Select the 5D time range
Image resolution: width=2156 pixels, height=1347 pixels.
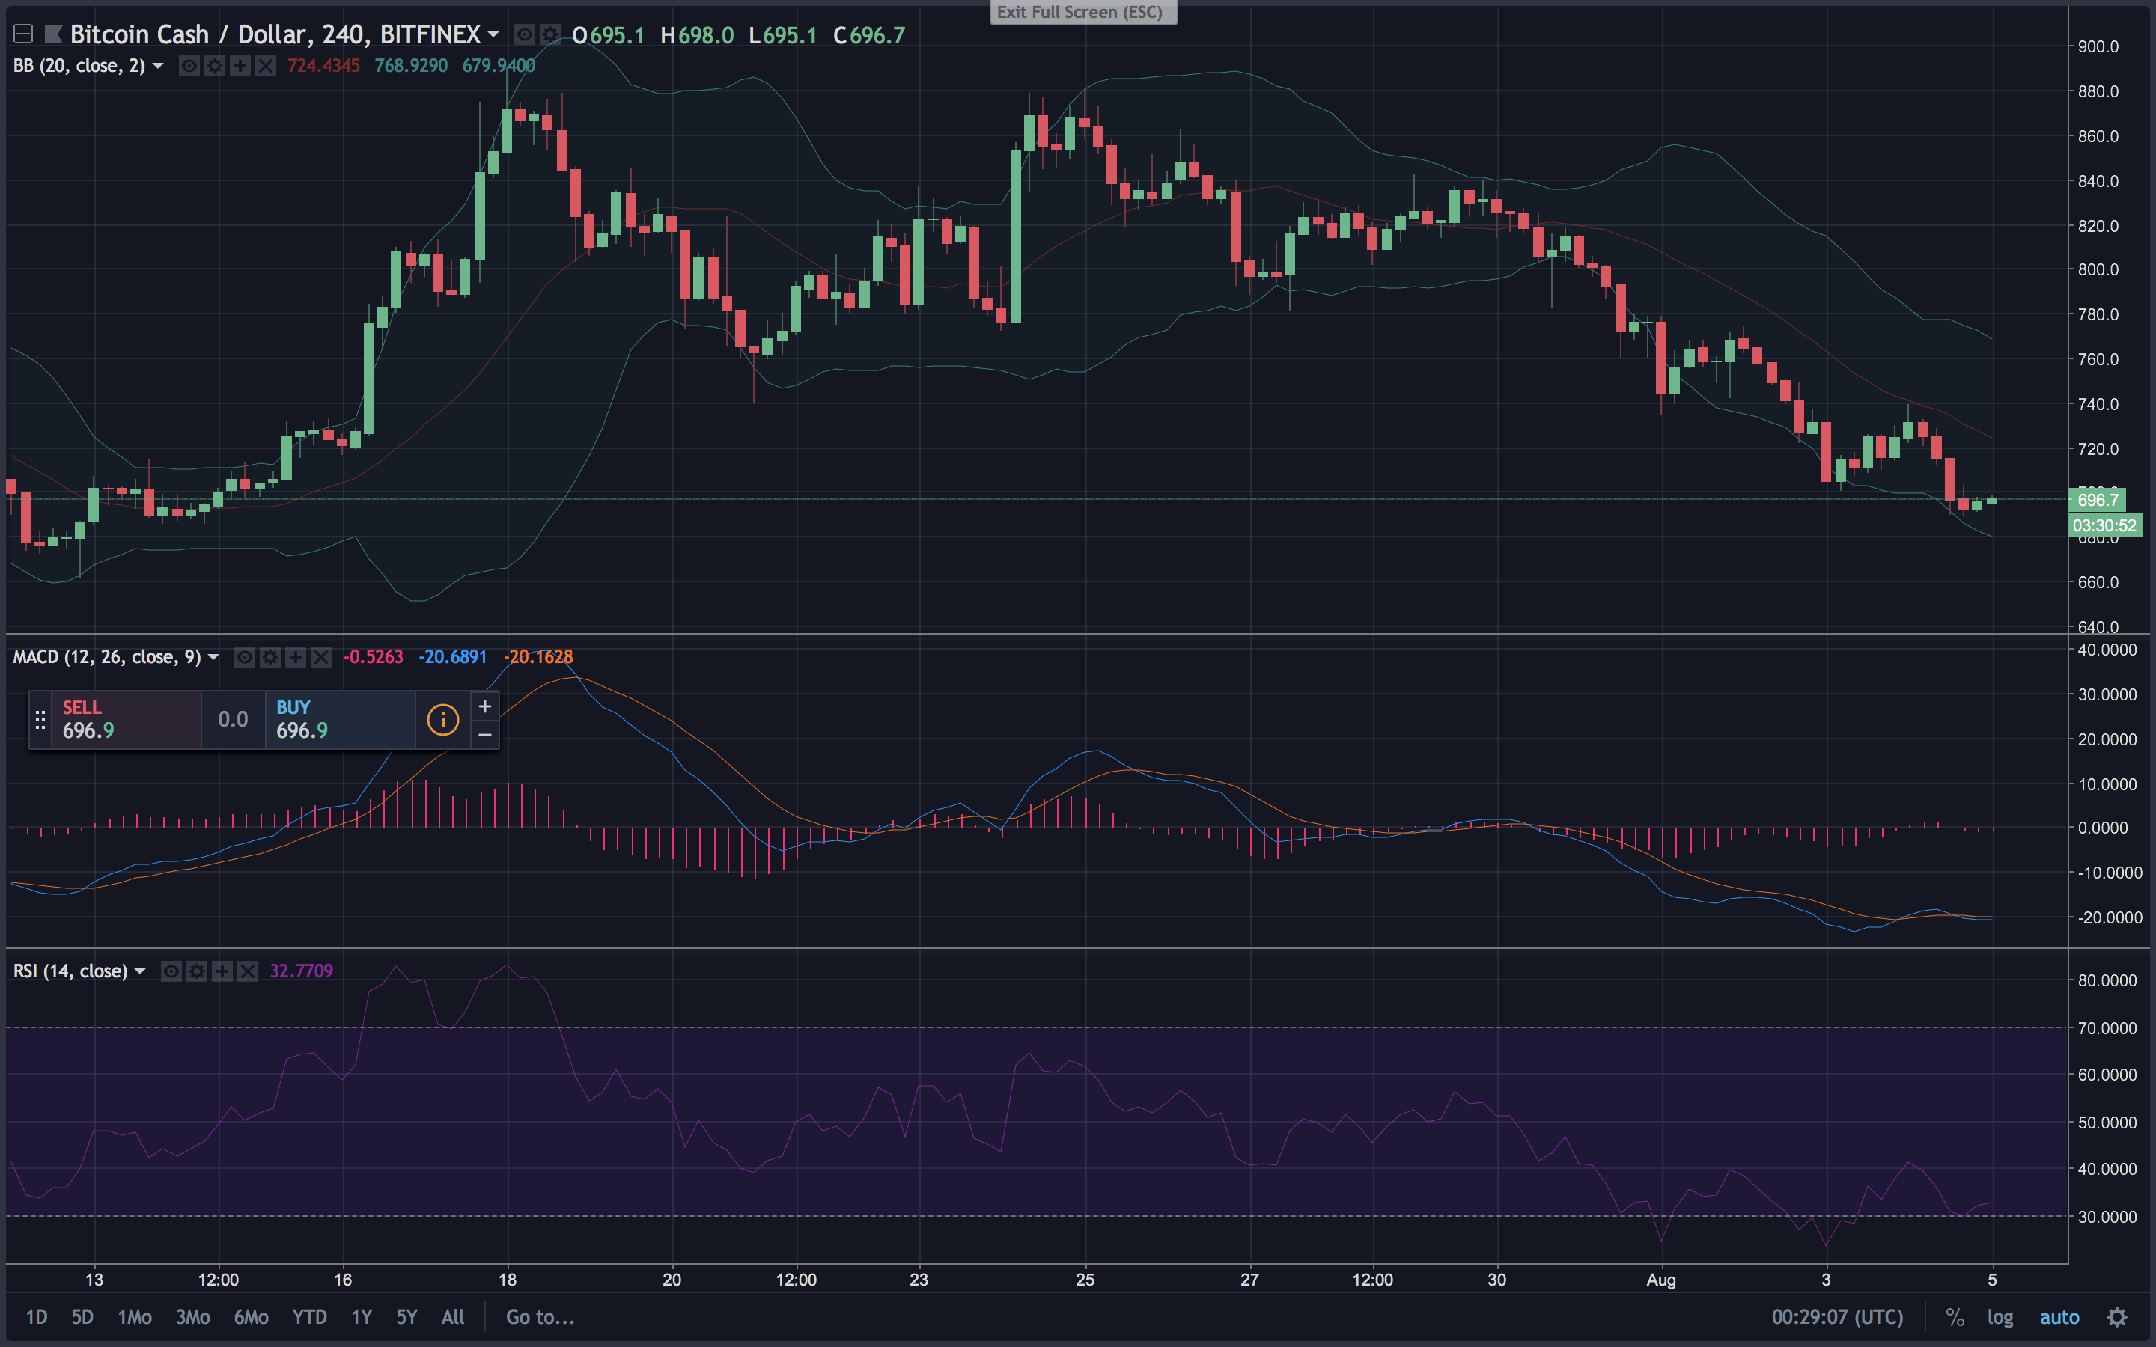click(82, 1317)
